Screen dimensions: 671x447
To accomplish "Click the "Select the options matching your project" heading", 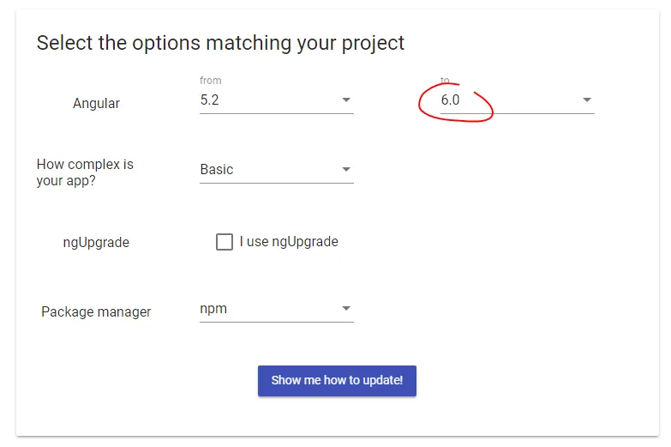I will click(x=220, y=43).
